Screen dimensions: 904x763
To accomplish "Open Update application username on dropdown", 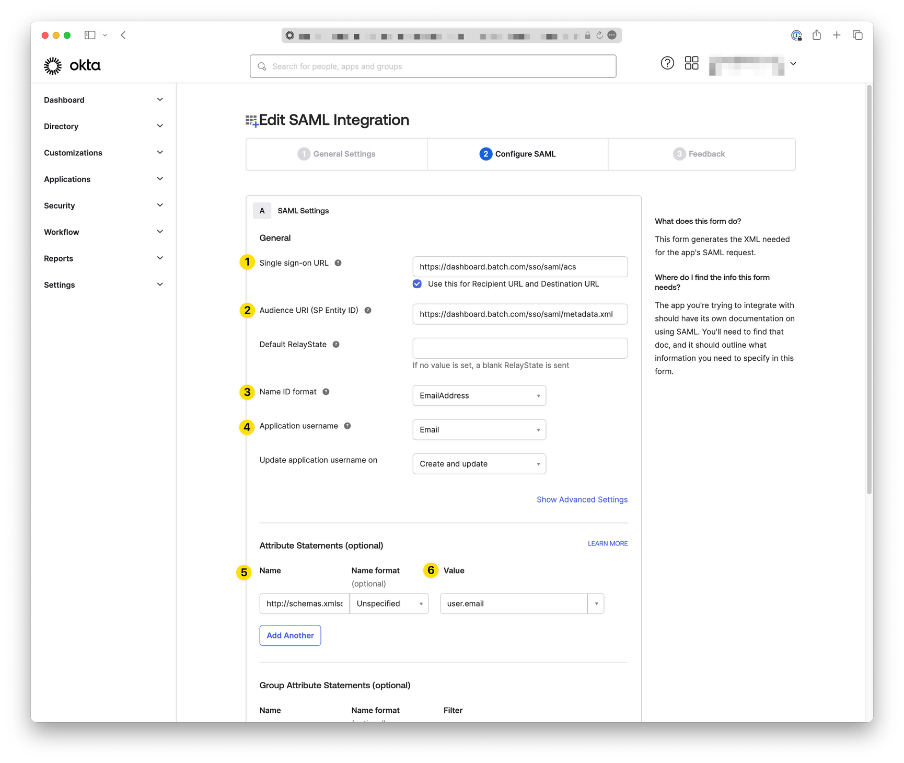I will coord(479,464).
